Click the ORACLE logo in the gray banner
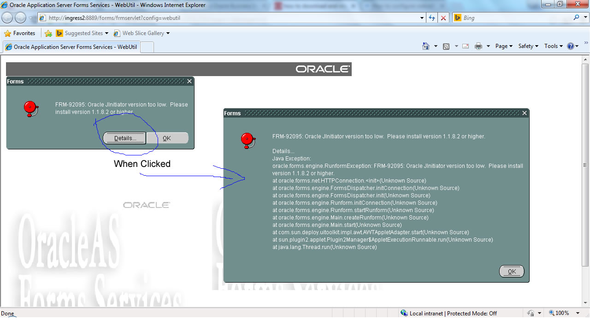Screen dimensions: 590x332 point(323,69)
